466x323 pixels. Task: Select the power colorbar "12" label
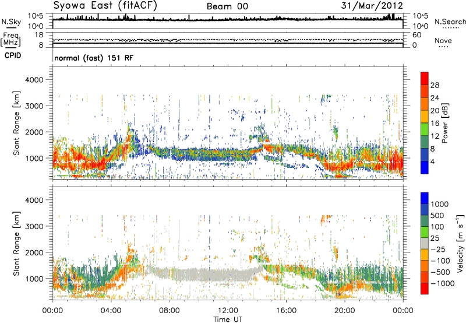435,136
